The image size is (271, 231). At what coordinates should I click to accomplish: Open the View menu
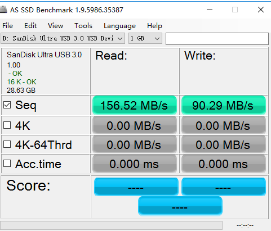[x=55, y=26]
